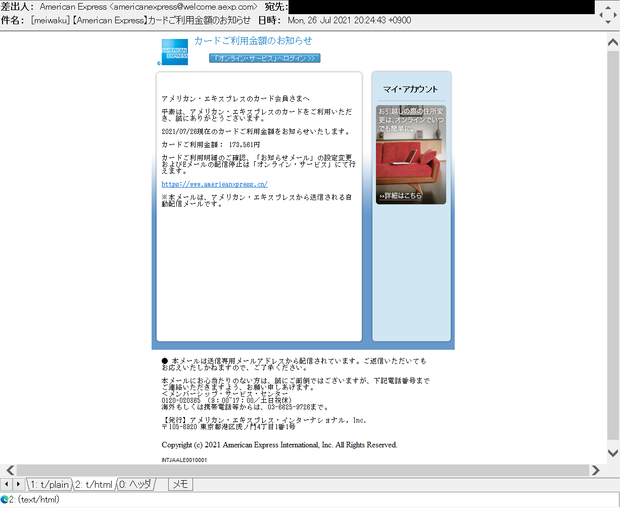Image resolution: width=620 pixels, height=508 pixels.
Task: Click the subject line starting with [meiwaku]
Action: (140, 20)
